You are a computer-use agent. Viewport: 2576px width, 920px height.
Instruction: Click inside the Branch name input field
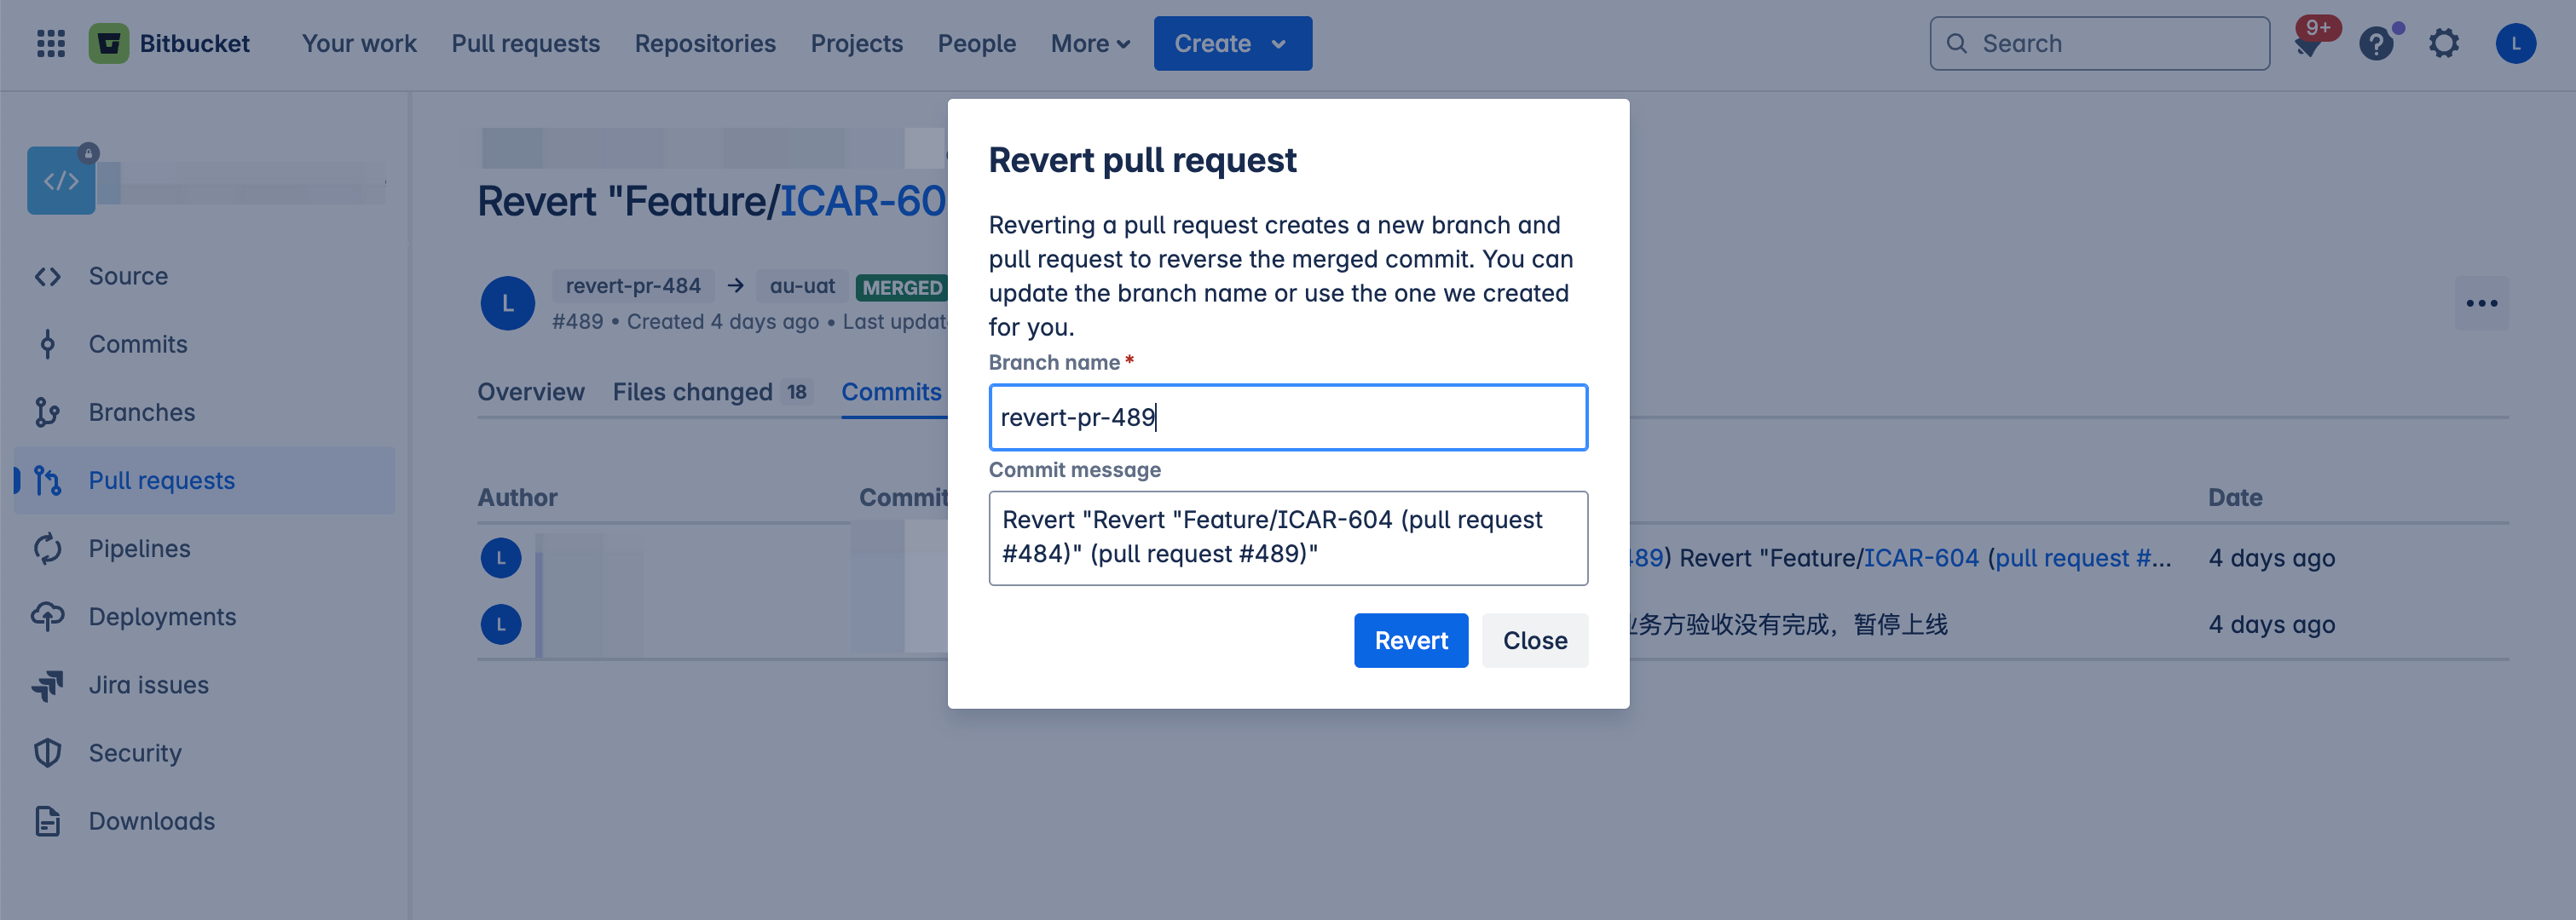point(1288,417)
